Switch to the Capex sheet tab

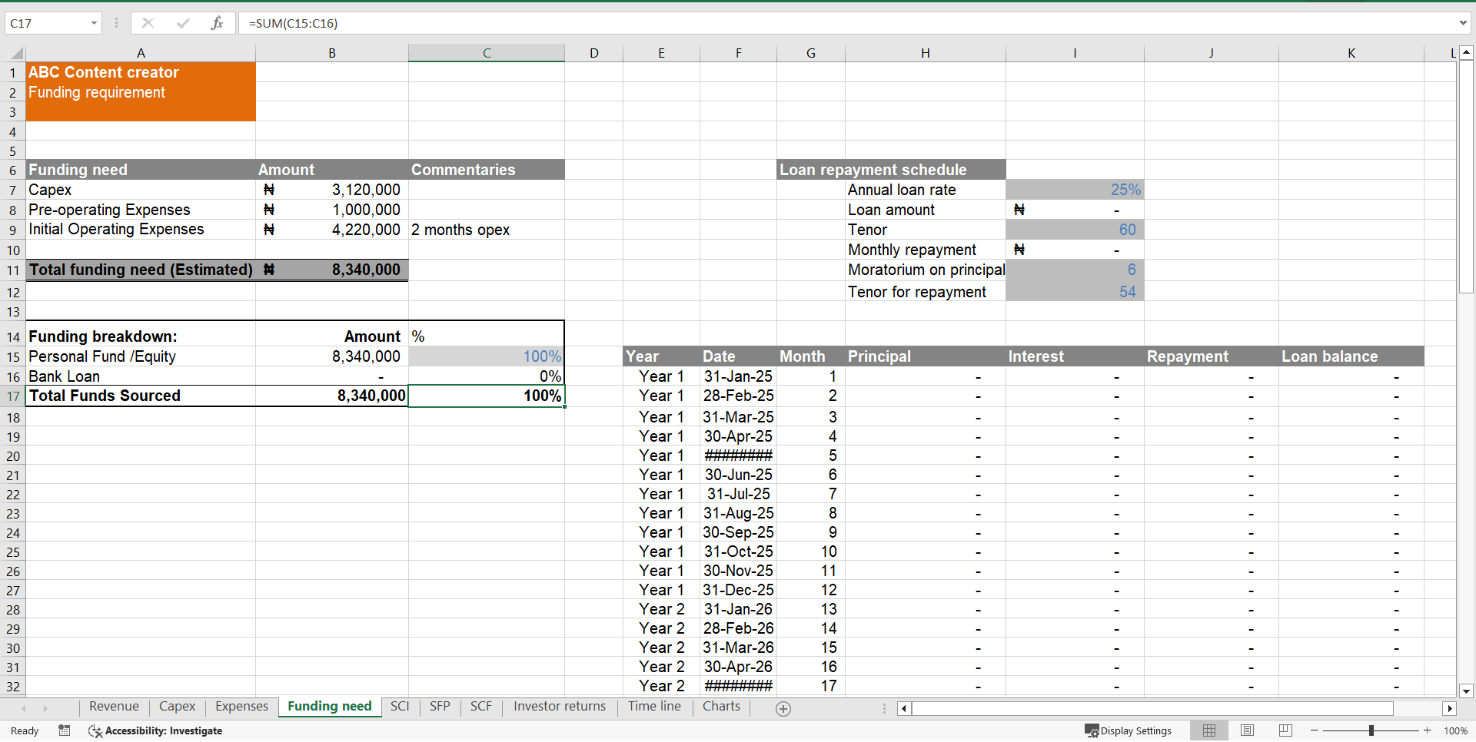[x=177, y=707]
